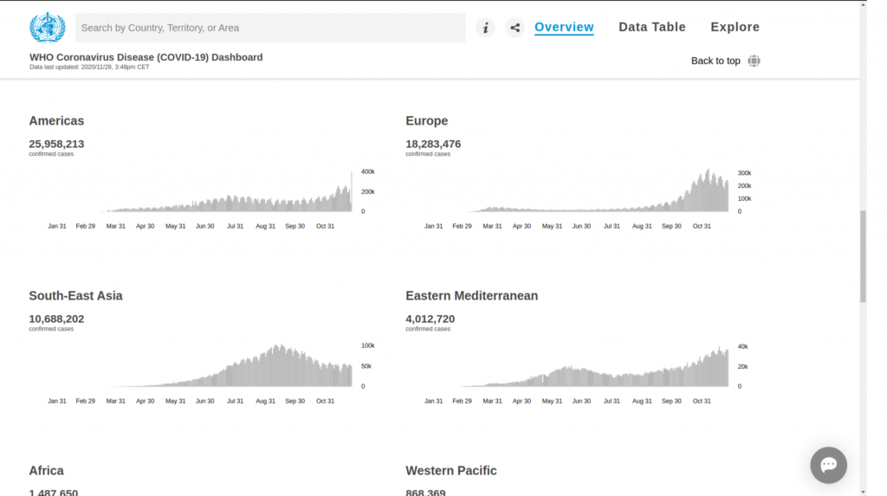
Task: Select the Eastern Mediterranean bar chart
Action: 598,370
